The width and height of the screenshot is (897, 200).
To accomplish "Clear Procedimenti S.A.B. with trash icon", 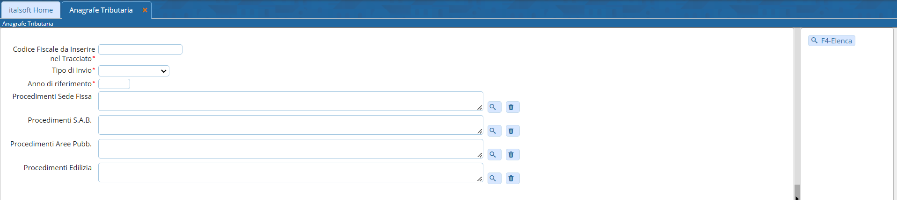I will 512,131.
